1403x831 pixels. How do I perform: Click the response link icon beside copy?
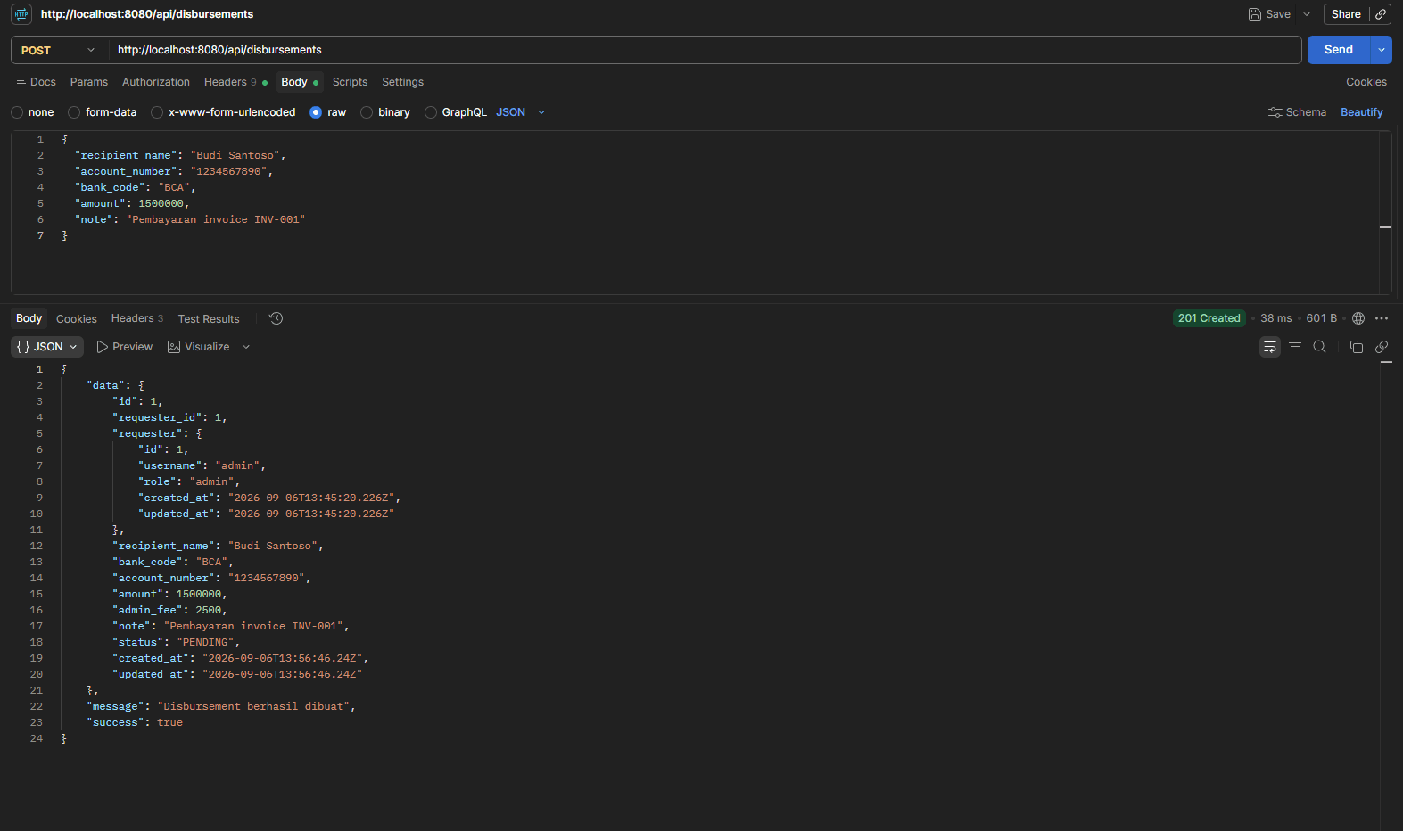pyautogui.click(x=1382, y=347)
